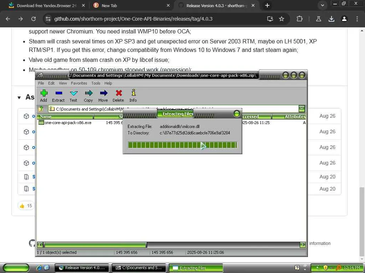Switch to Download free Yandex.Browser tab
365x273 pixels.
coord(46,6)
